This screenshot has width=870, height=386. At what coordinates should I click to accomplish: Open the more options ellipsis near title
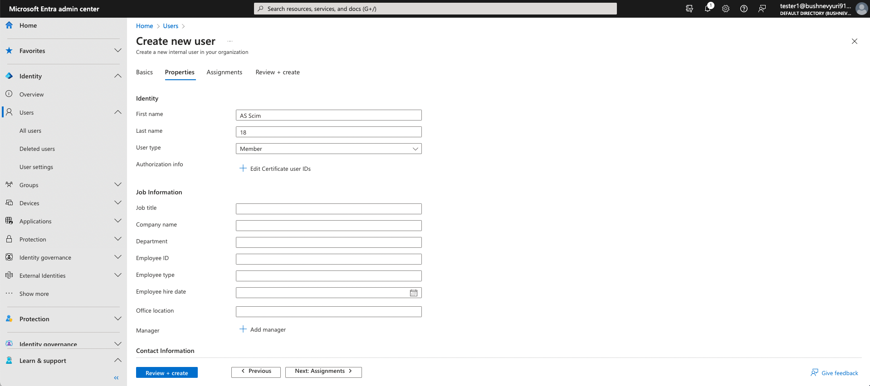[230, 41]
